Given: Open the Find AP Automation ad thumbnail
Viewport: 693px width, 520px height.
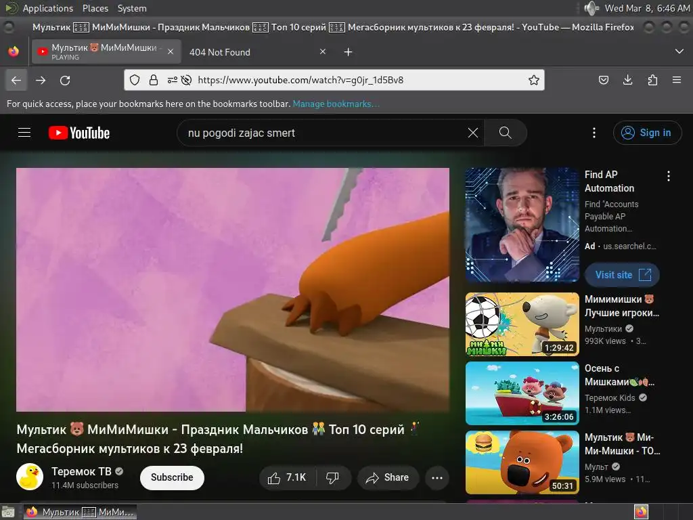Looking at the screenshot, I should click(x=522, y=225).
